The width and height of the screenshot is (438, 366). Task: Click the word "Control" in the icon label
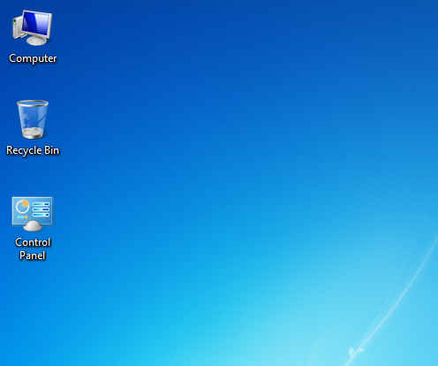click(33, 242)
